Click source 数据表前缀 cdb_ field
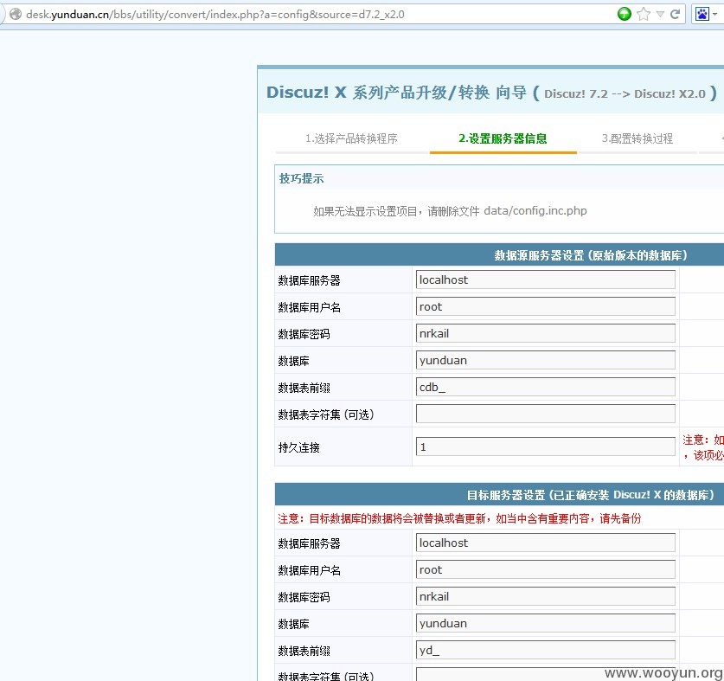The image size is (724, 681). pyautogui.click(x=545, y=387)
